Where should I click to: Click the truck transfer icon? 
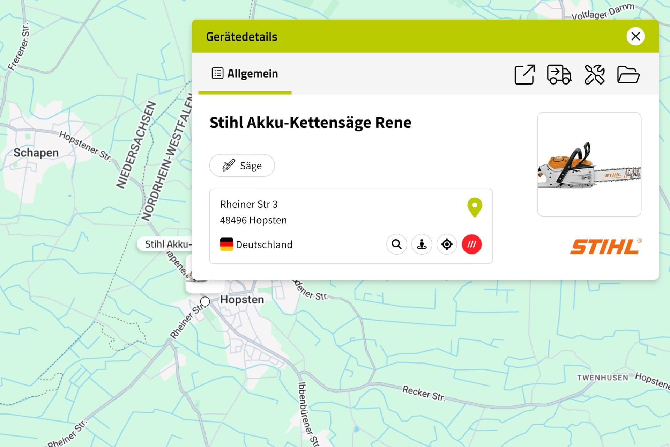tap(559, 74)
